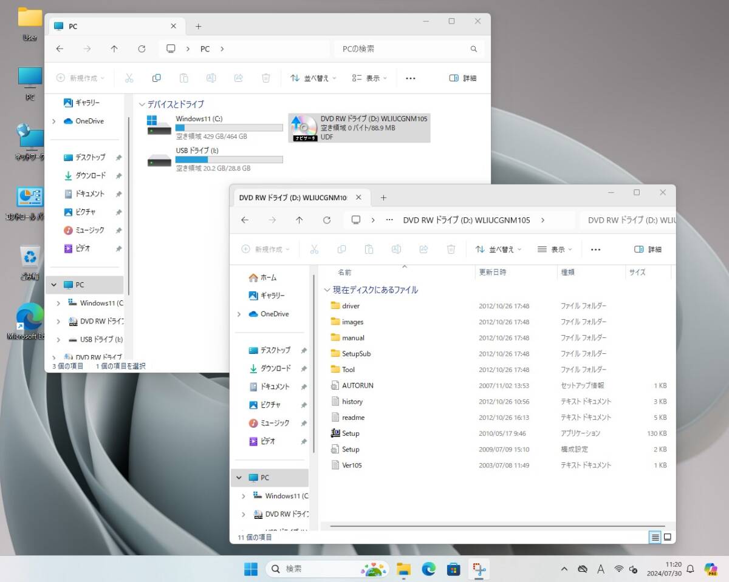Screen dimensions: 729x582
Task: Toggle details pane in DVD drive window
Action: [x=648, y=249]
